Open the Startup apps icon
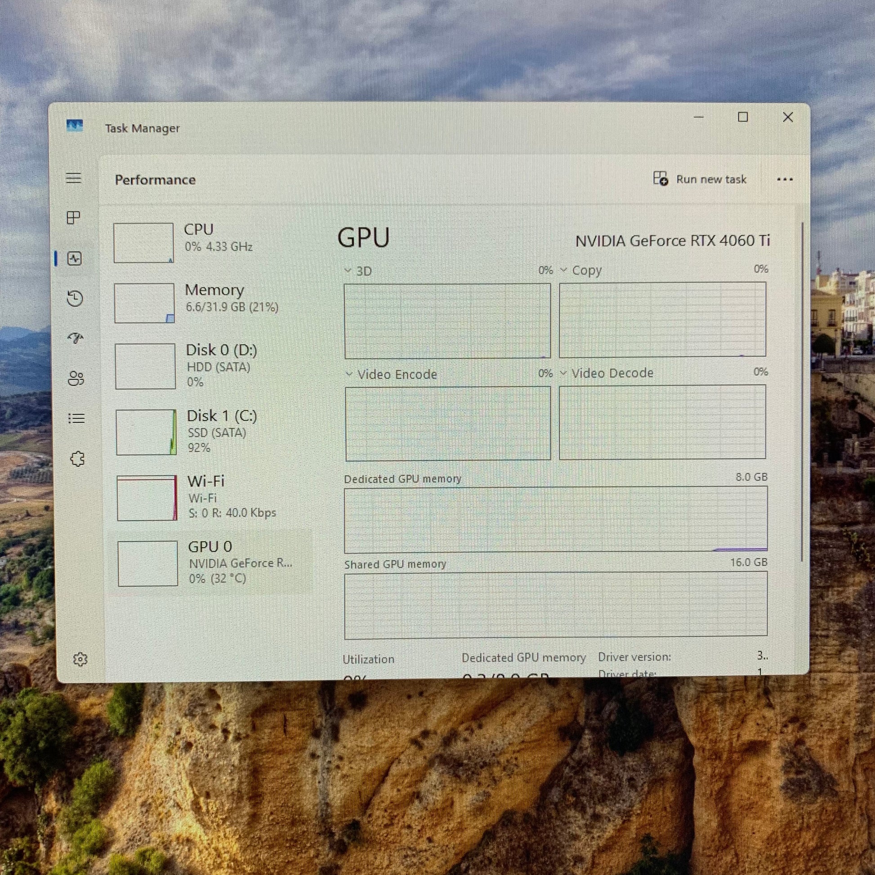The height and width of the screenshot is (875, 875). coord(76,338)
